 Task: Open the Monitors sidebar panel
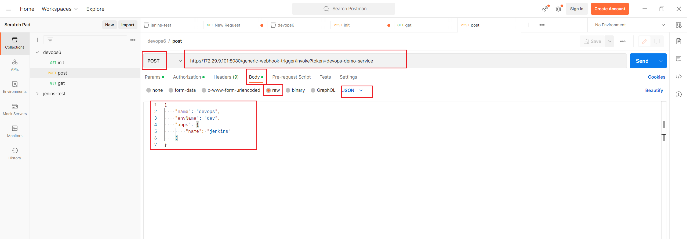[15, 132]
